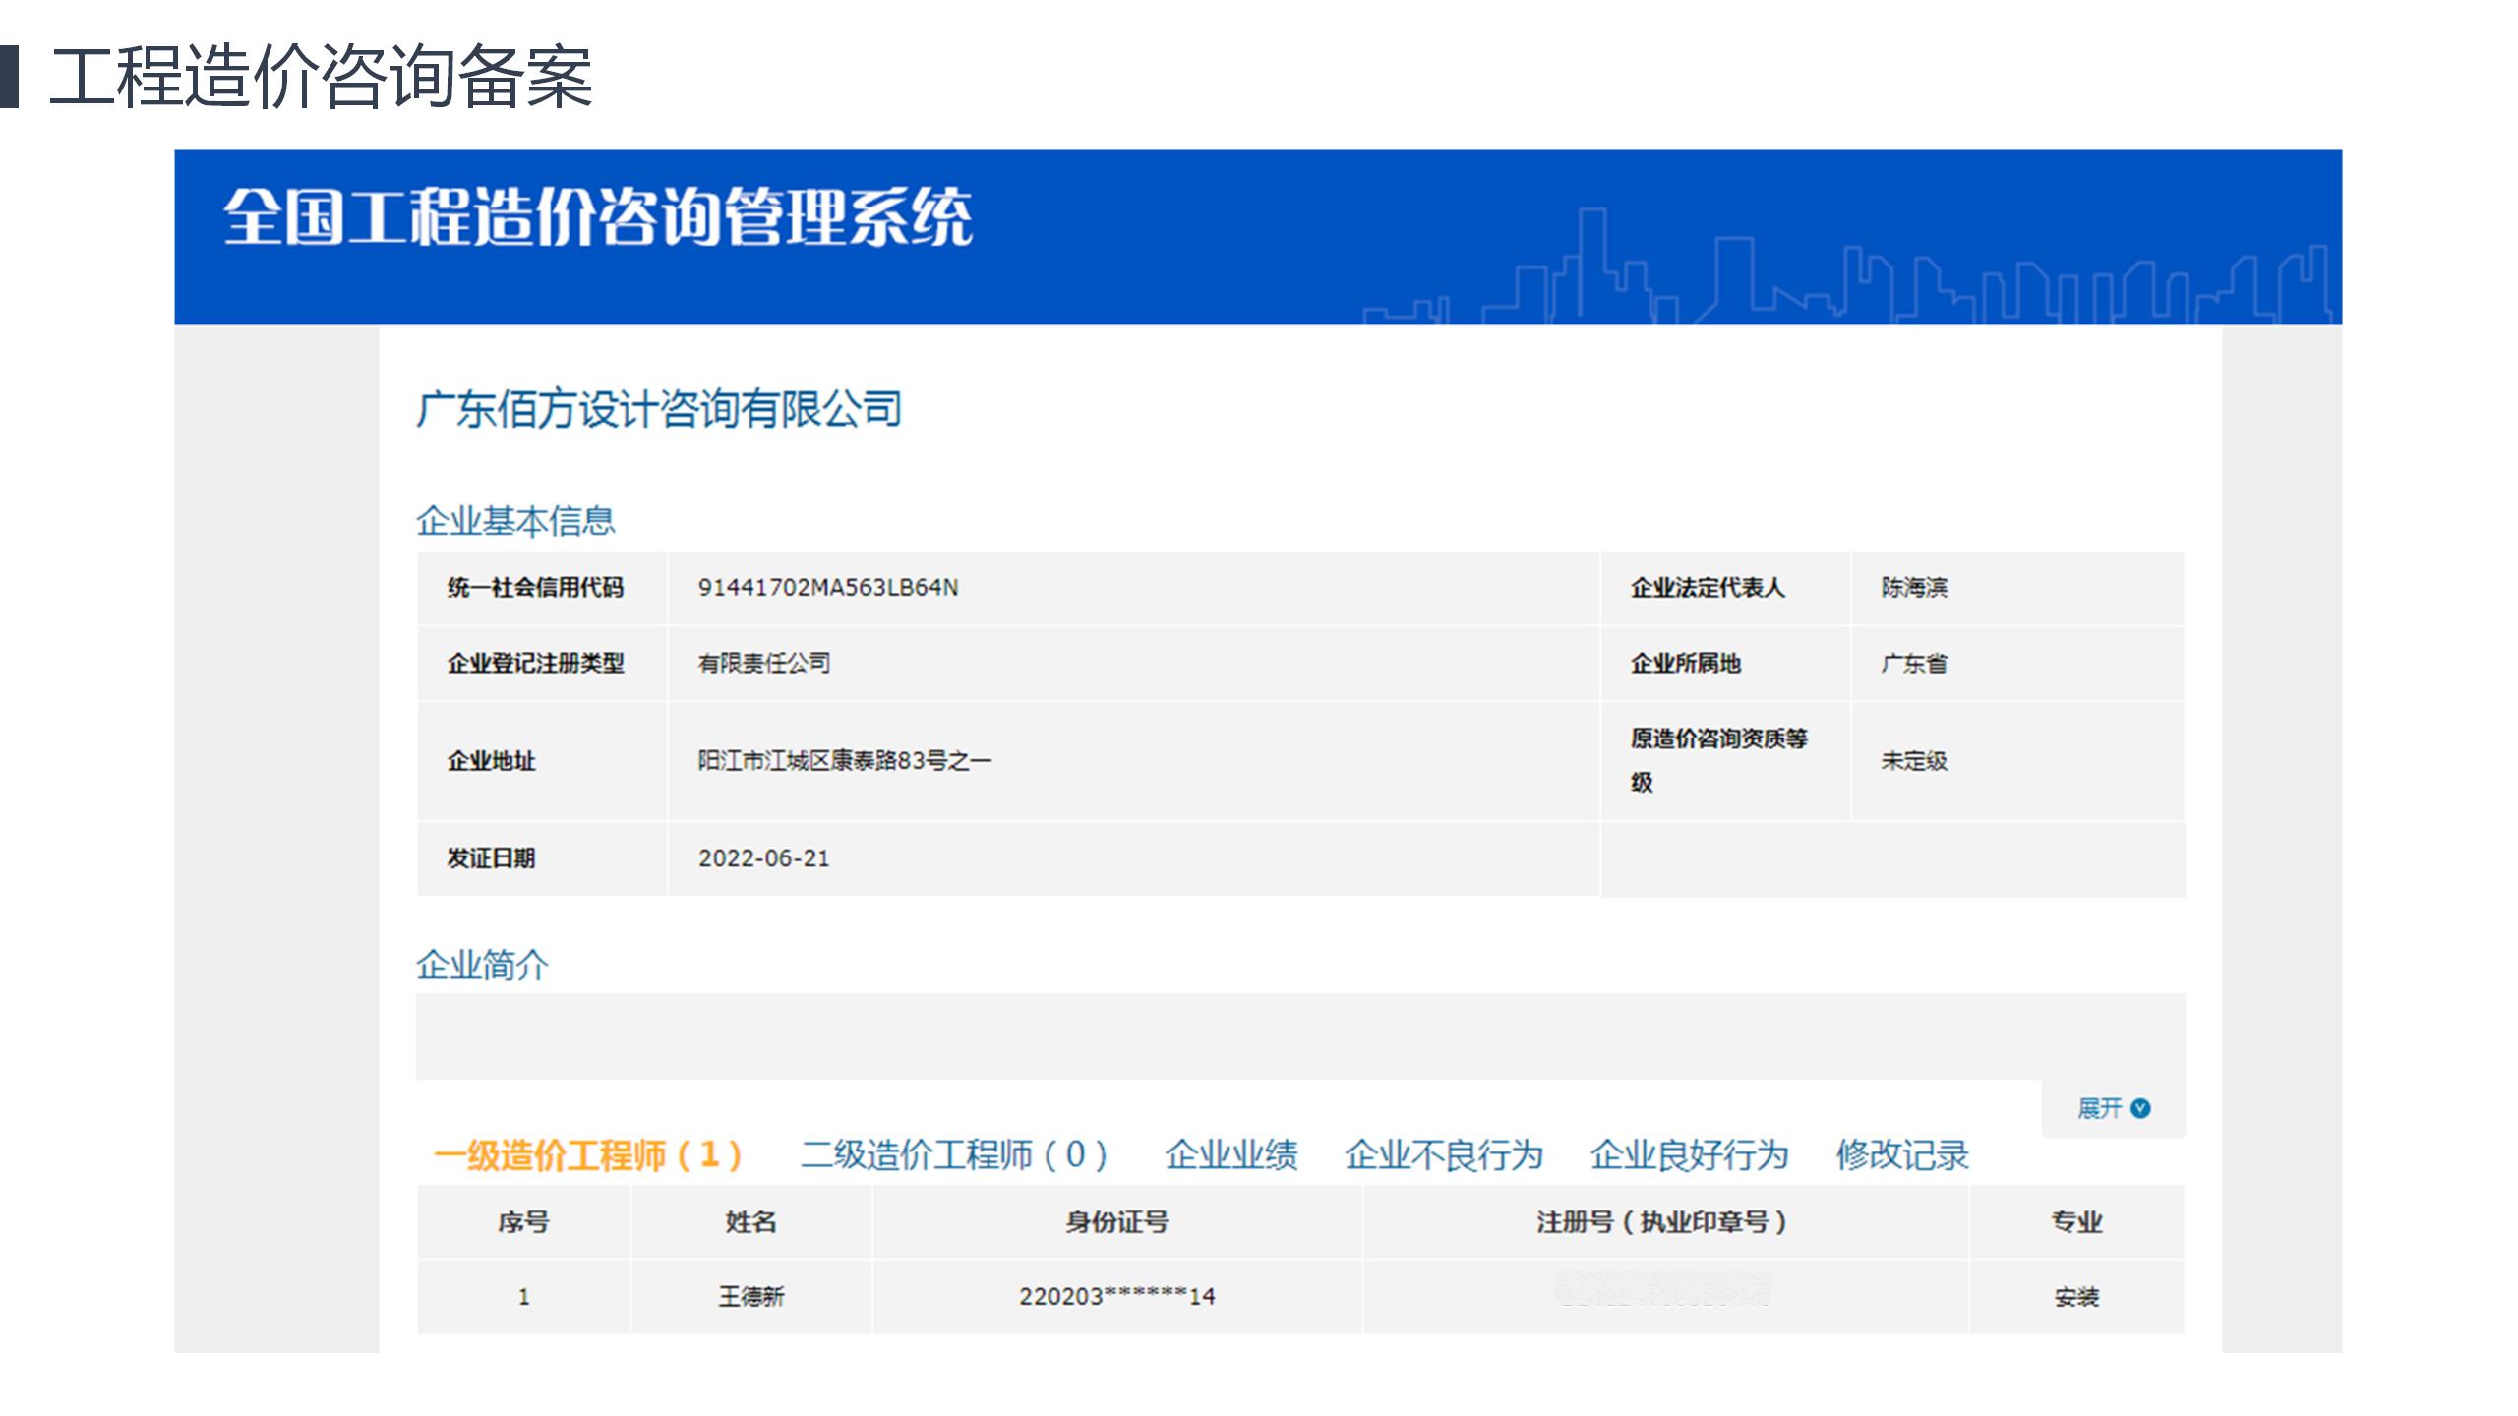Viewport: 2518px width, 1416px height.
Task: Click the empty 企业简介 description box
Action: tap(1300, 1036)
